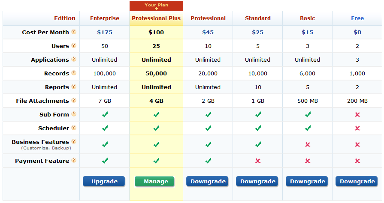Screen dimensions: 384x203
Task: Click the Scheduler row help icon
Action: pyautogui.click(x=74, y=128)
